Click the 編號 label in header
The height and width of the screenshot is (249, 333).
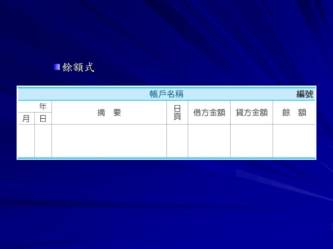click(305, 94)
